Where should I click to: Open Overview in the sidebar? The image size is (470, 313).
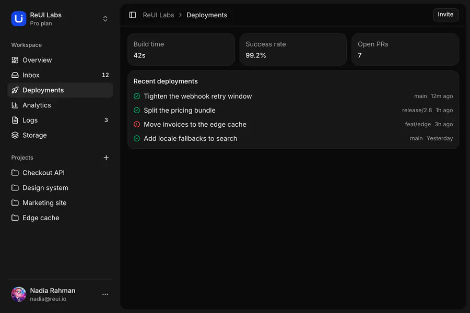[60, 60]
